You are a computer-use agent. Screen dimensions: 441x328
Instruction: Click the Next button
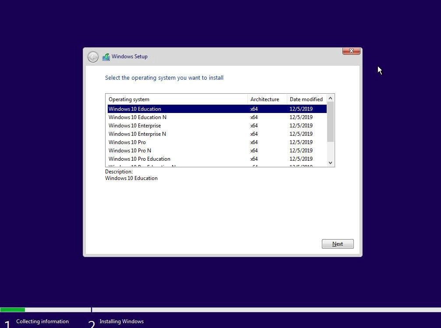click(338, 244)
